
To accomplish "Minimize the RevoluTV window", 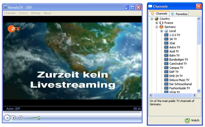I will click(126, 7).
